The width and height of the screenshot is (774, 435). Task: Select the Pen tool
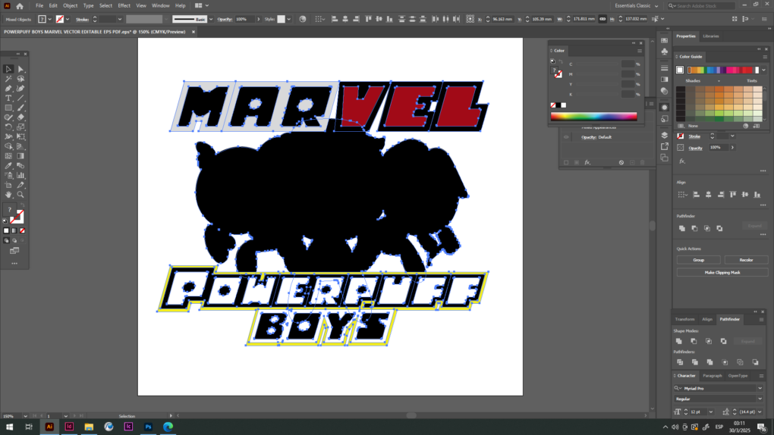click(8, 88)
